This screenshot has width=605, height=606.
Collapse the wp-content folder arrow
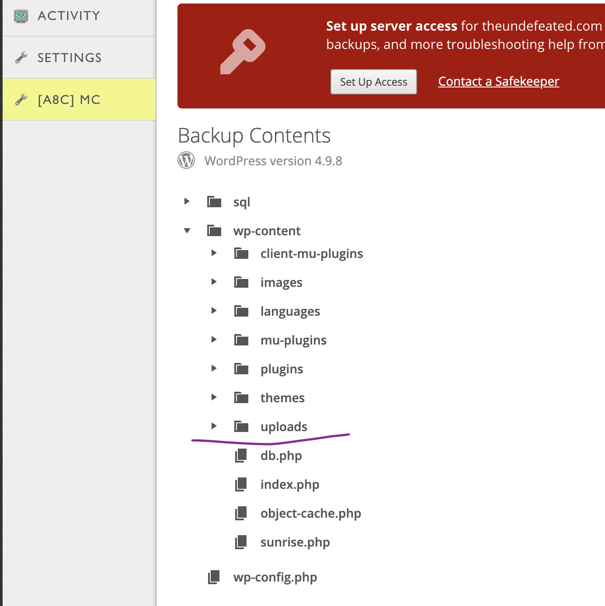187,230
